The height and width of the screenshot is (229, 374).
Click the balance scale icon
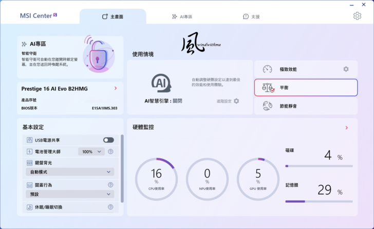268,87
